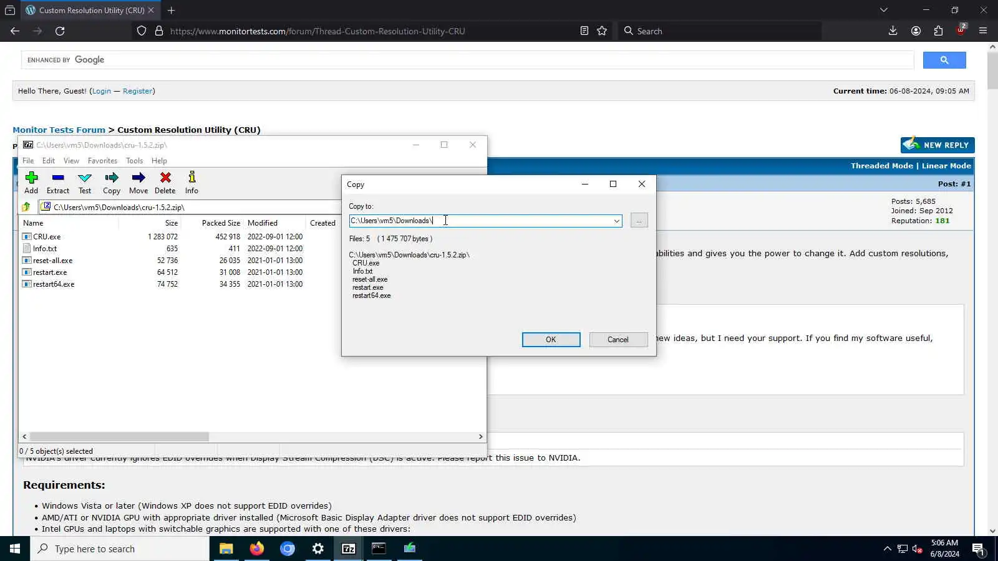Select reset-all.exe in the archive list
Viewport: 998px width, 561px height.
(x=52, y=261)
